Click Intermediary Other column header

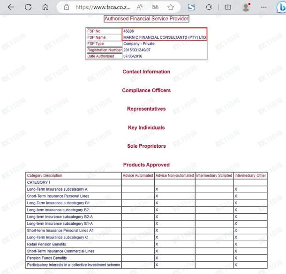pos(250,175)
